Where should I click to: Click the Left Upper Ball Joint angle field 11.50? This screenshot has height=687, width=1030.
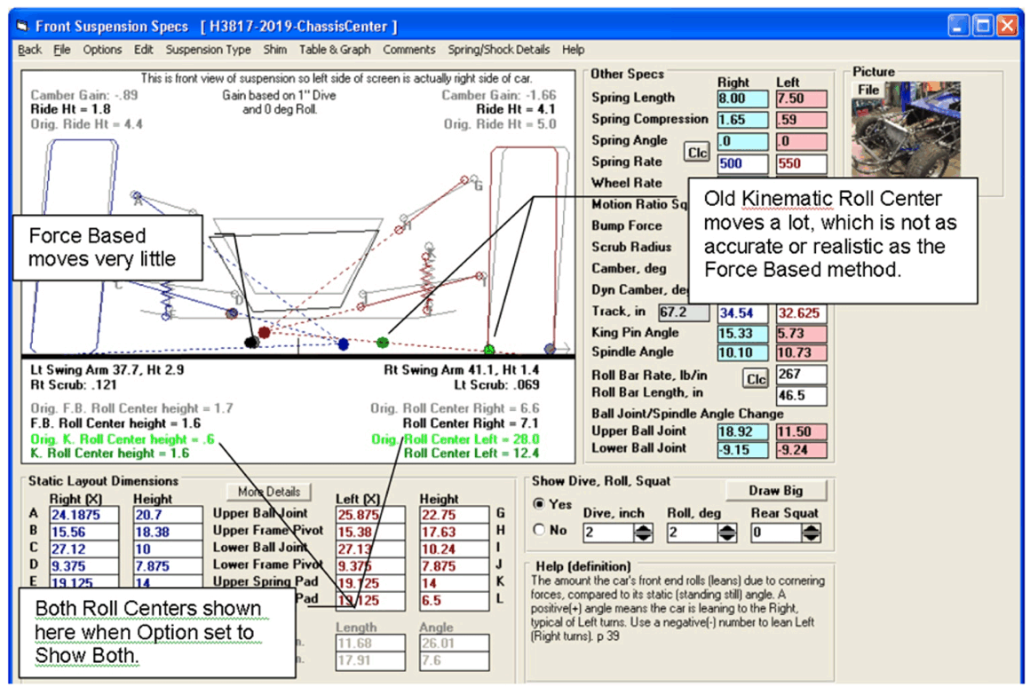pyautogui.click(x=801, y=431)
